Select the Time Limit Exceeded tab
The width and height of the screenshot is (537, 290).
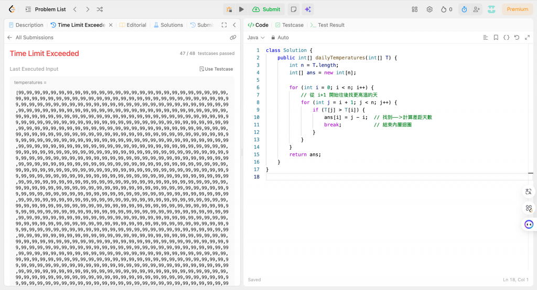(78, 25)
